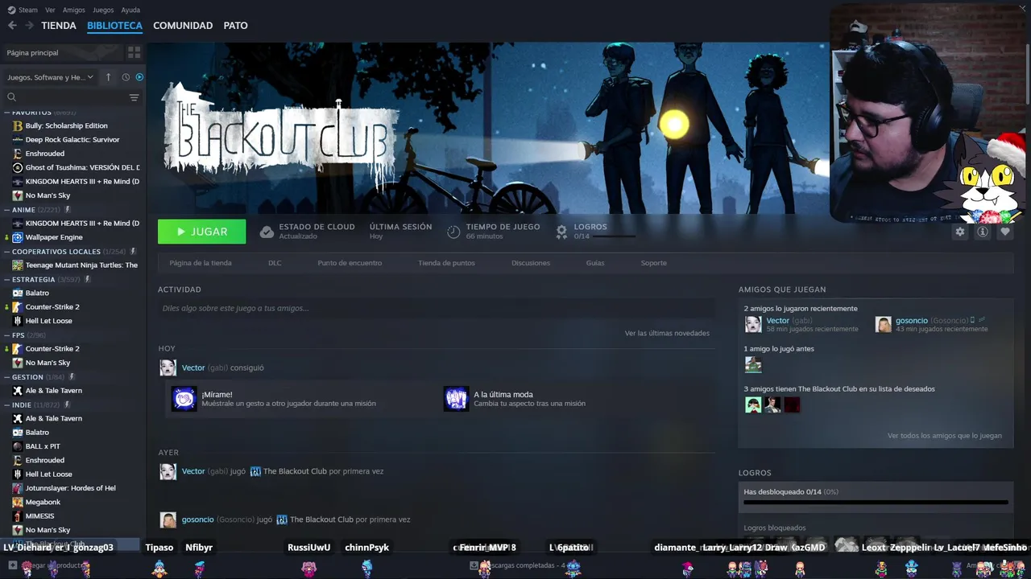Screen dimensions: 1031x579
Task: Open the Punto de encuentro tab
Action: tap(350, 263)
